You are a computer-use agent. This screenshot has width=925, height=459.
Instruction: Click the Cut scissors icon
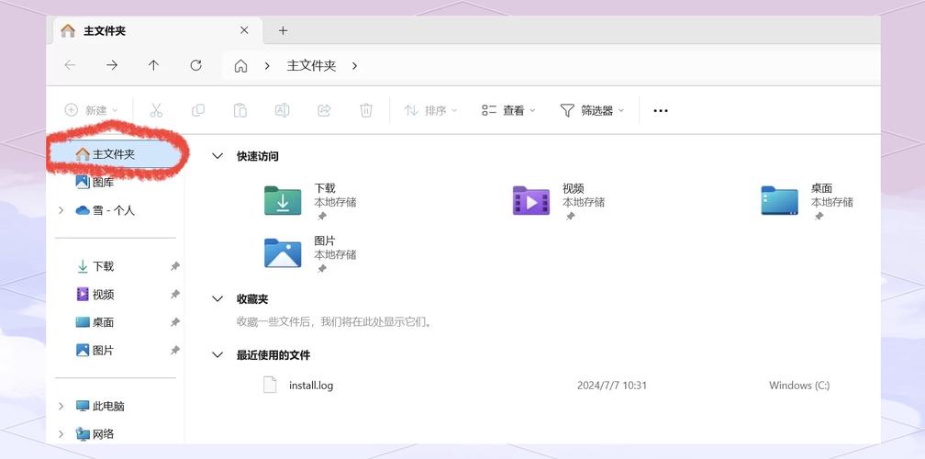tap(156, 110)
